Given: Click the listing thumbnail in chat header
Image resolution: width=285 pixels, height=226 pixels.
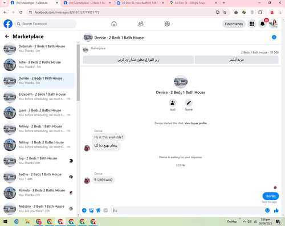Looking at the screenshot, I should (88, 37).
